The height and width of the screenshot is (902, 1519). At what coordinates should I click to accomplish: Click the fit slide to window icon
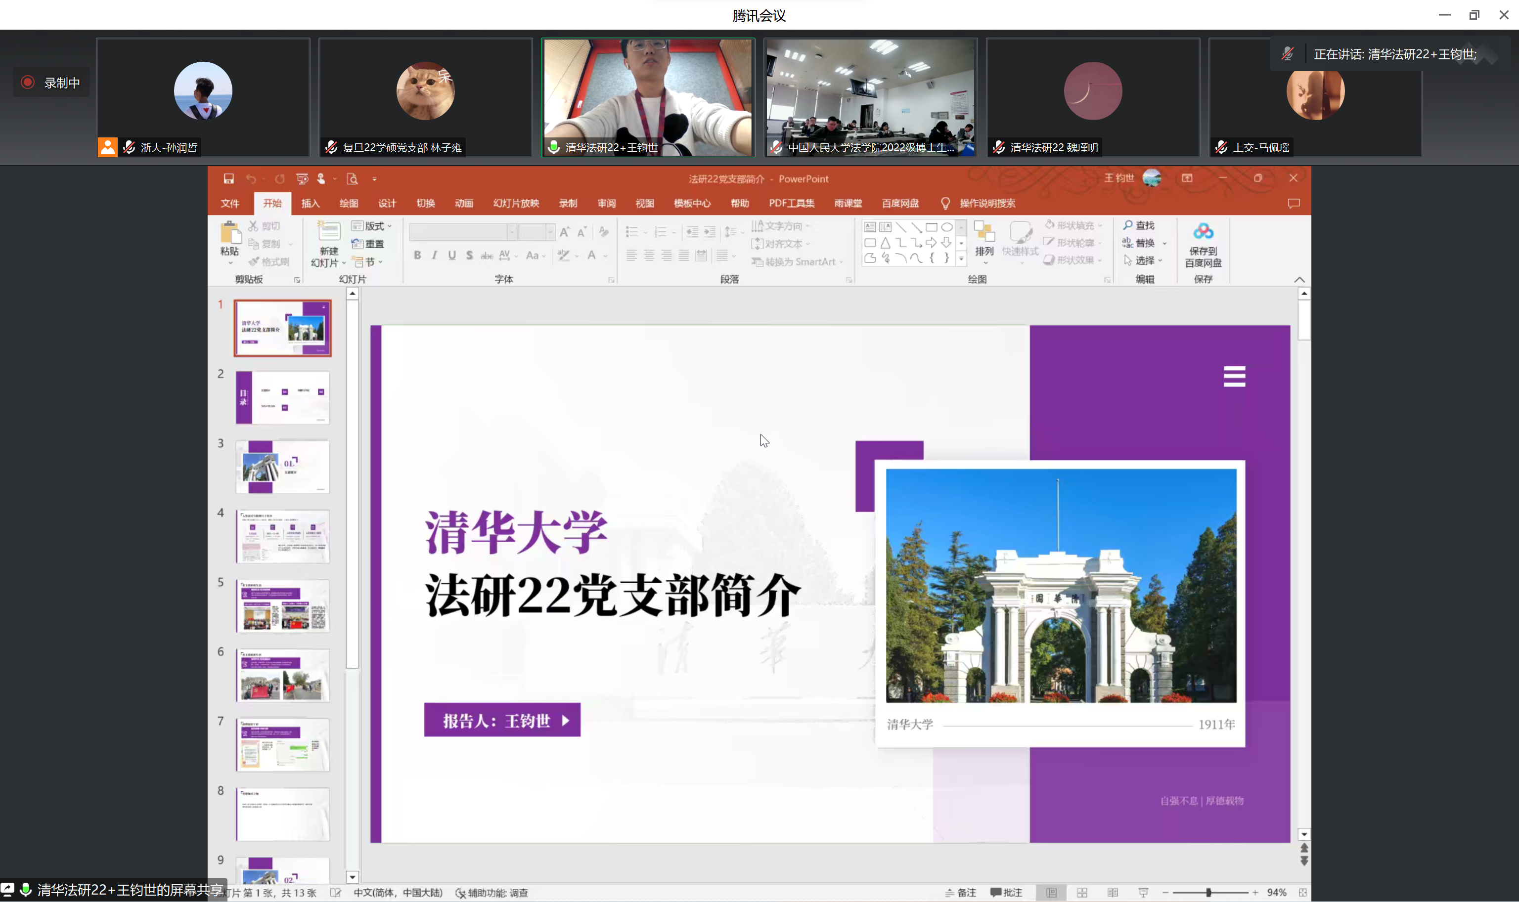pyautogui.click(x=1302, y=893)
